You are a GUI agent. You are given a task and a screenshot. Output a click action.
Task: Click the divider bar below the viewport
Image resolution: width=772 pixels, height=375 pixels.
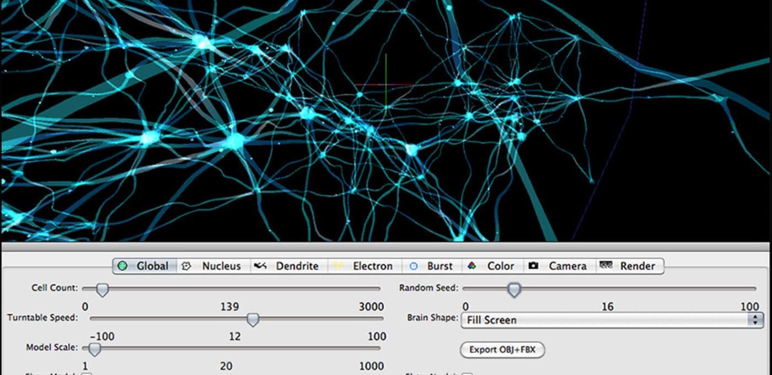(x=386, y=247)
